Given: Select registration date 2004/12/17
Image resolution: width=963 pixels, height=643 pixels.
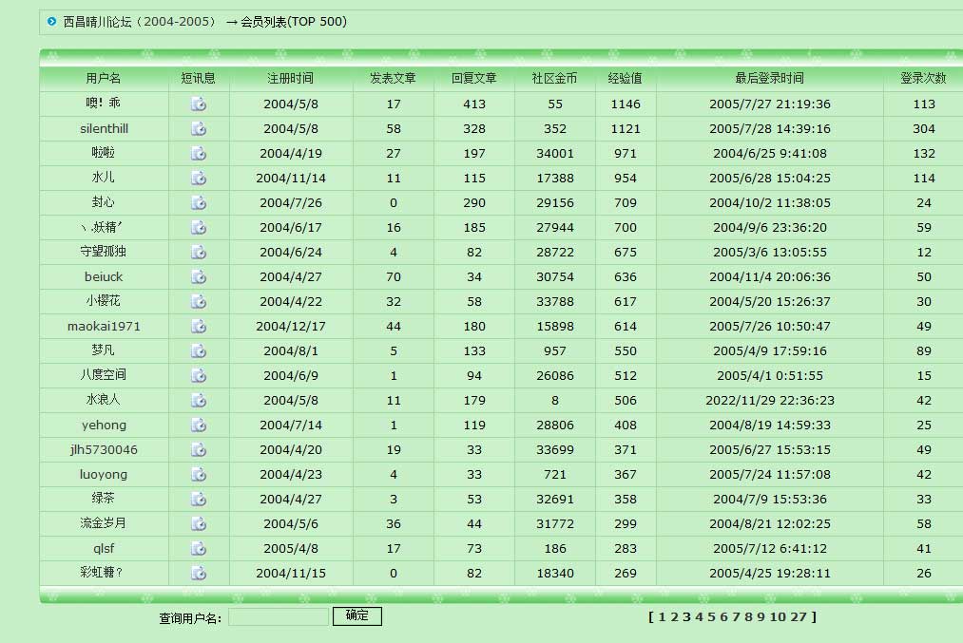Looking at the screenshot, I should point(291,327).
